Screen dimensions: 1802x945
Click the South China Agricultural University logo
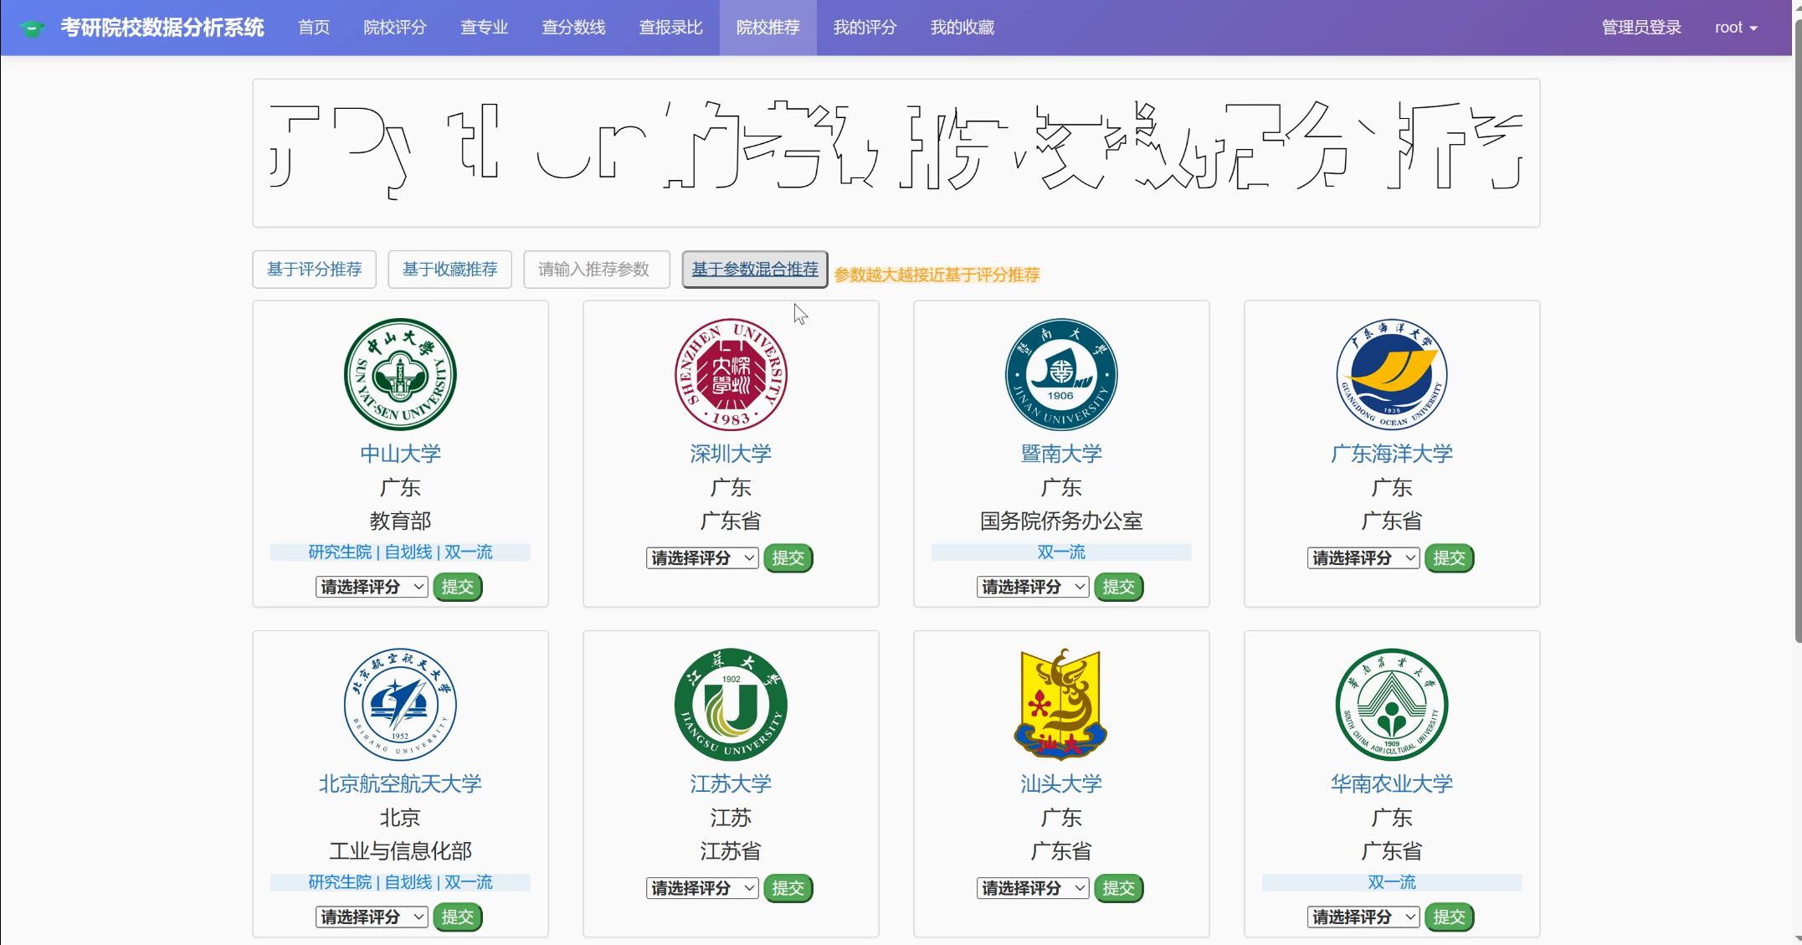pos(1392,704)
